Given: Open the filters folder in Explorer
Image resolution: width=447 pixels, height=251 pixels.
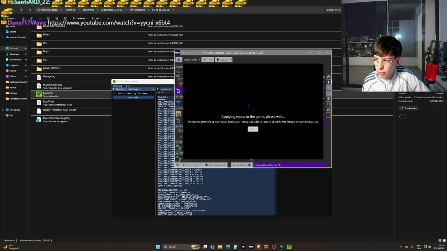Looking at the screenshot, I should coord(46,35).
